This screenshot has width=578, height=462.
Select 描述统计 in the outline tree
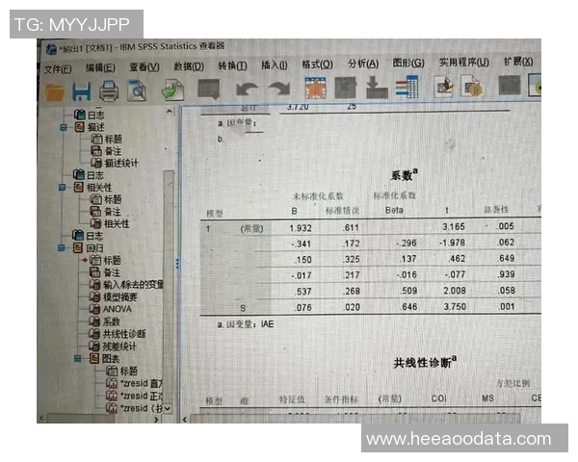coord(121,163)
